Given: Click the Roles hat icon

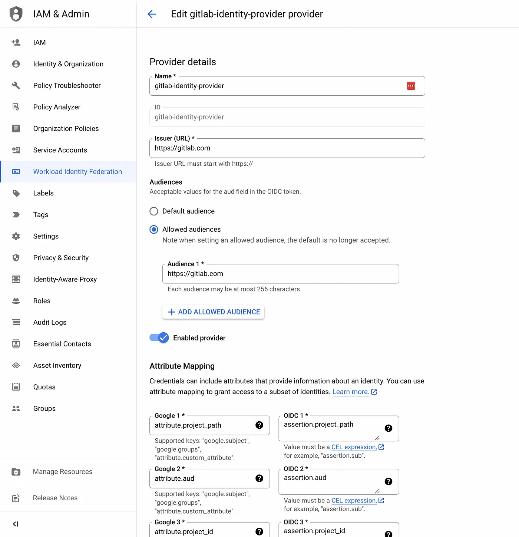Looking at the screenshot, I should (16, 300).
